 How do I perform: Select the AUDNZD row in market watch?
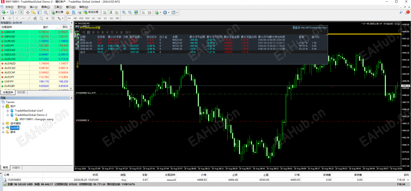pos(36,64)
